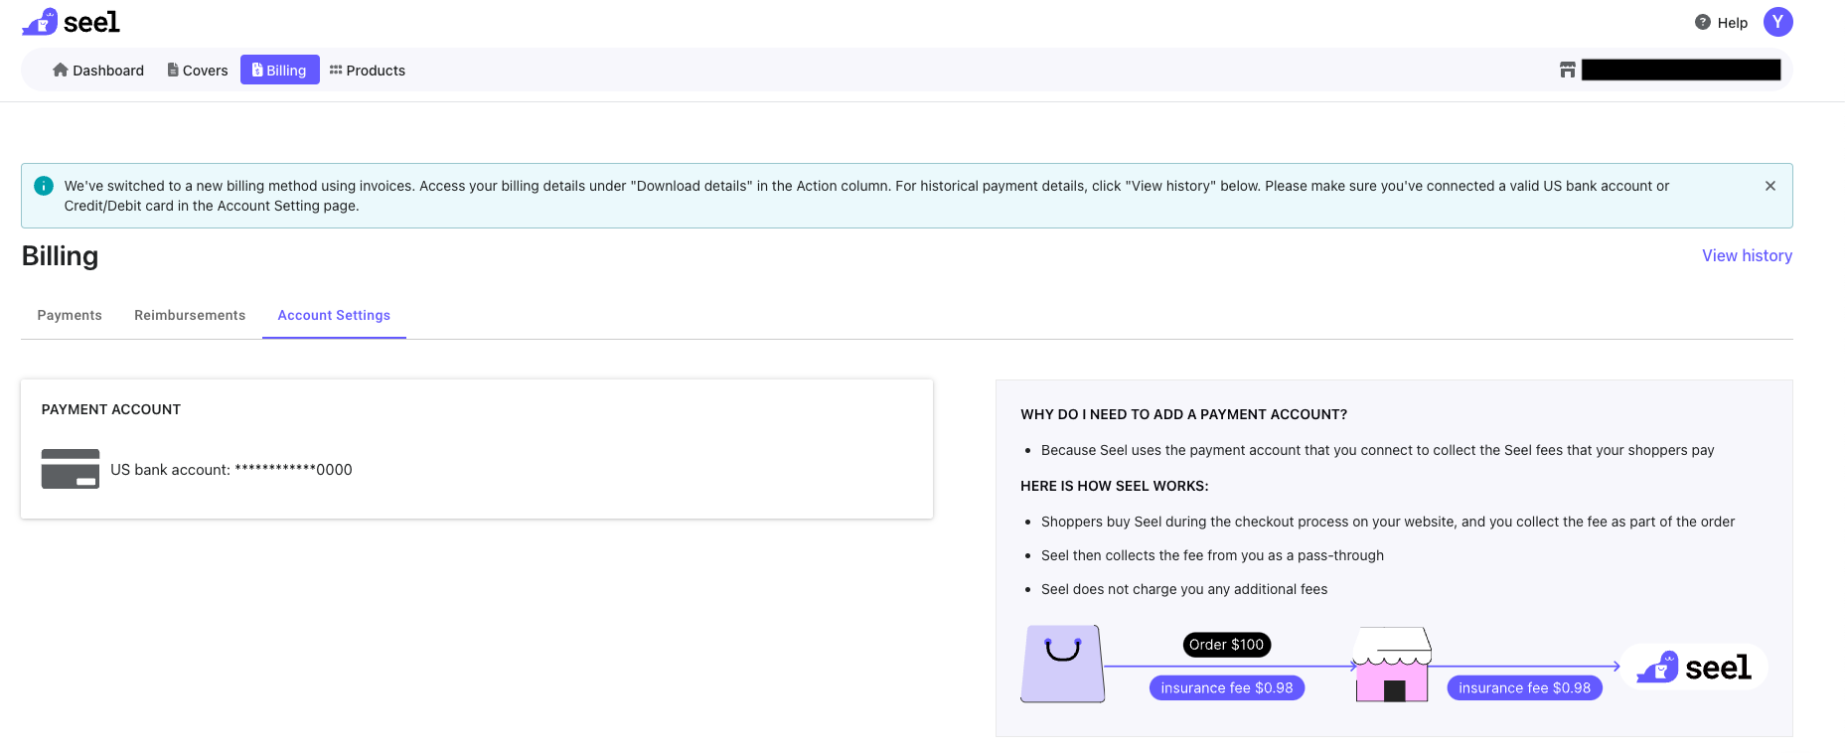Open the redacted store name selector
Image resolution: width=1845 pixels, height=753 pixels.
(x=1681, y=70)
